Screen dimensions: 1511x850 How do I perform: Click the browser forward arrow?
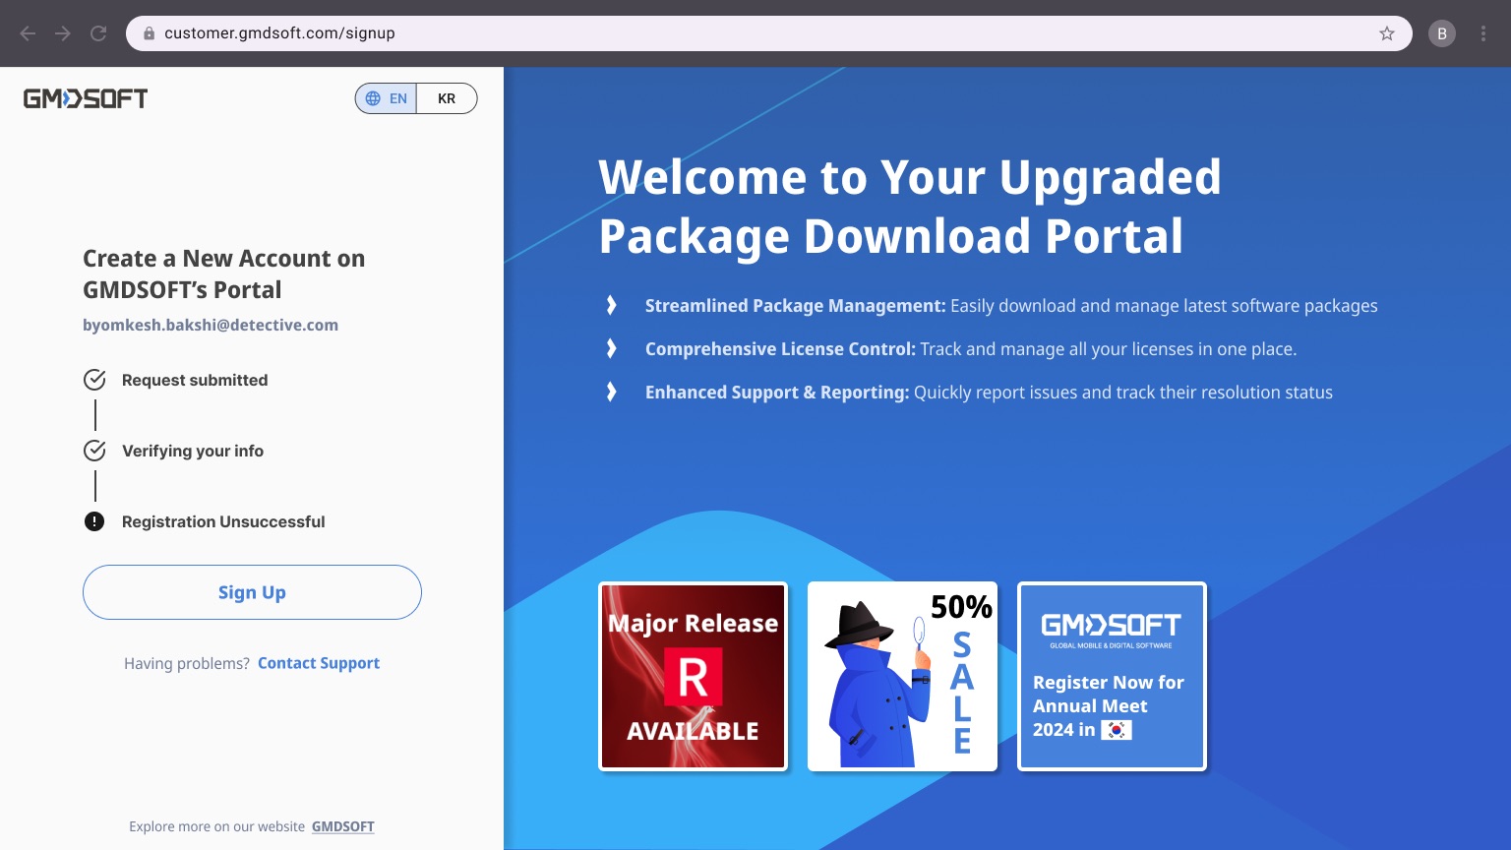(x=63, y=33)
